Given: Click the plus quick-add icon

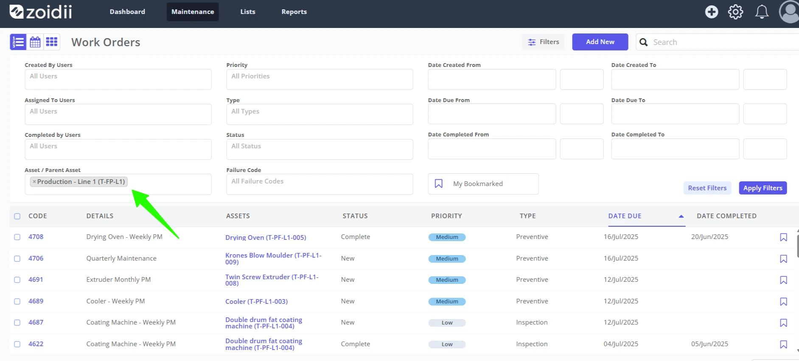Looking at the screenshot, I should point(712,12).
